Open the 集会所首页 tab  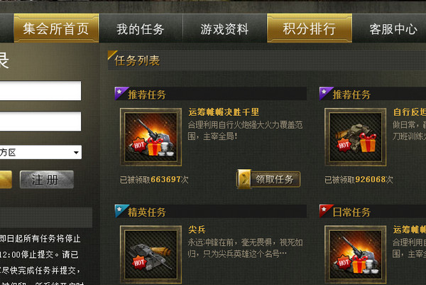point(56,28)
